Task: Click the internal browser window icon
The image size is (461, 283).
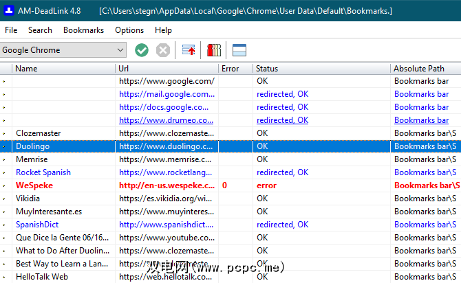Action: coord(239,50)
